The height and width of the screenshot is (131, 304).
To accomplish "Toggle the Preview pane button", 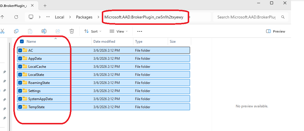I will [x=276, y=31].
